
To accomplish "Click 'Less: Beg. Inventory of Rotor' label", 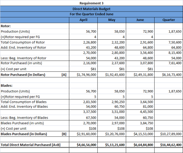I will pyautogui.click(x=24, y=58).
